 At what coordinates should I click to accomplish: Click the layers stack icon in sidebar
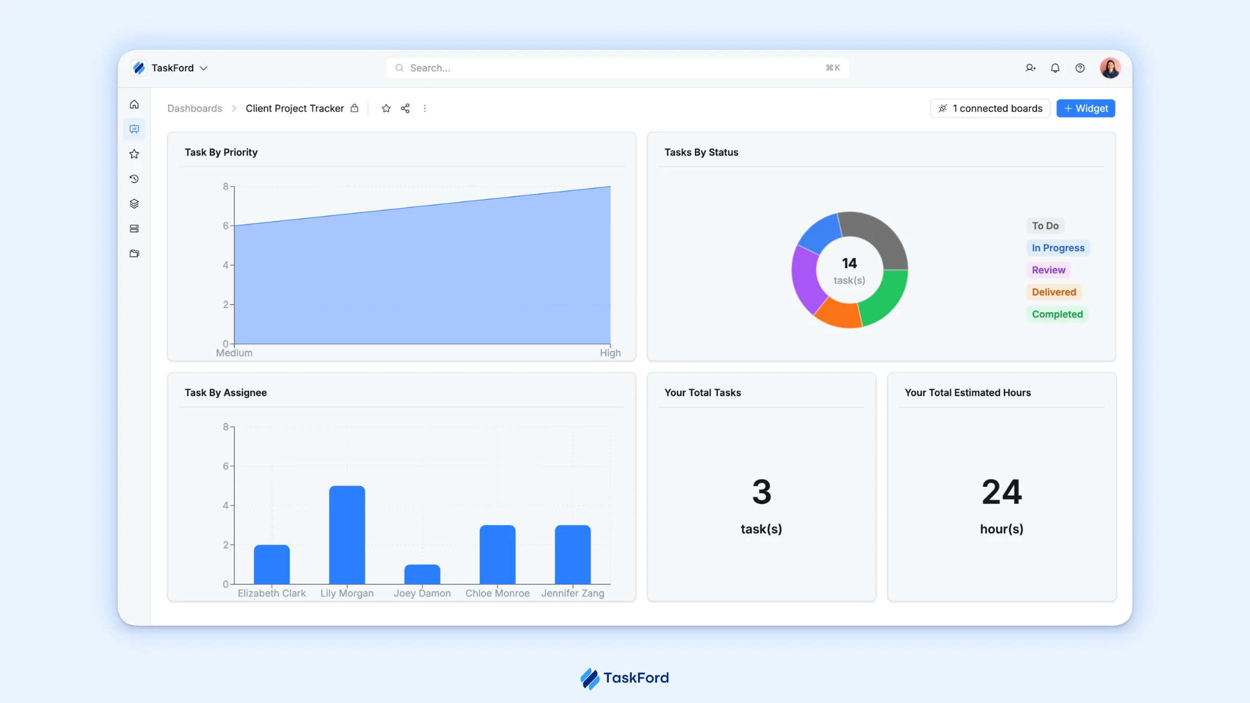pyautogui.click(x=134, y=204)
